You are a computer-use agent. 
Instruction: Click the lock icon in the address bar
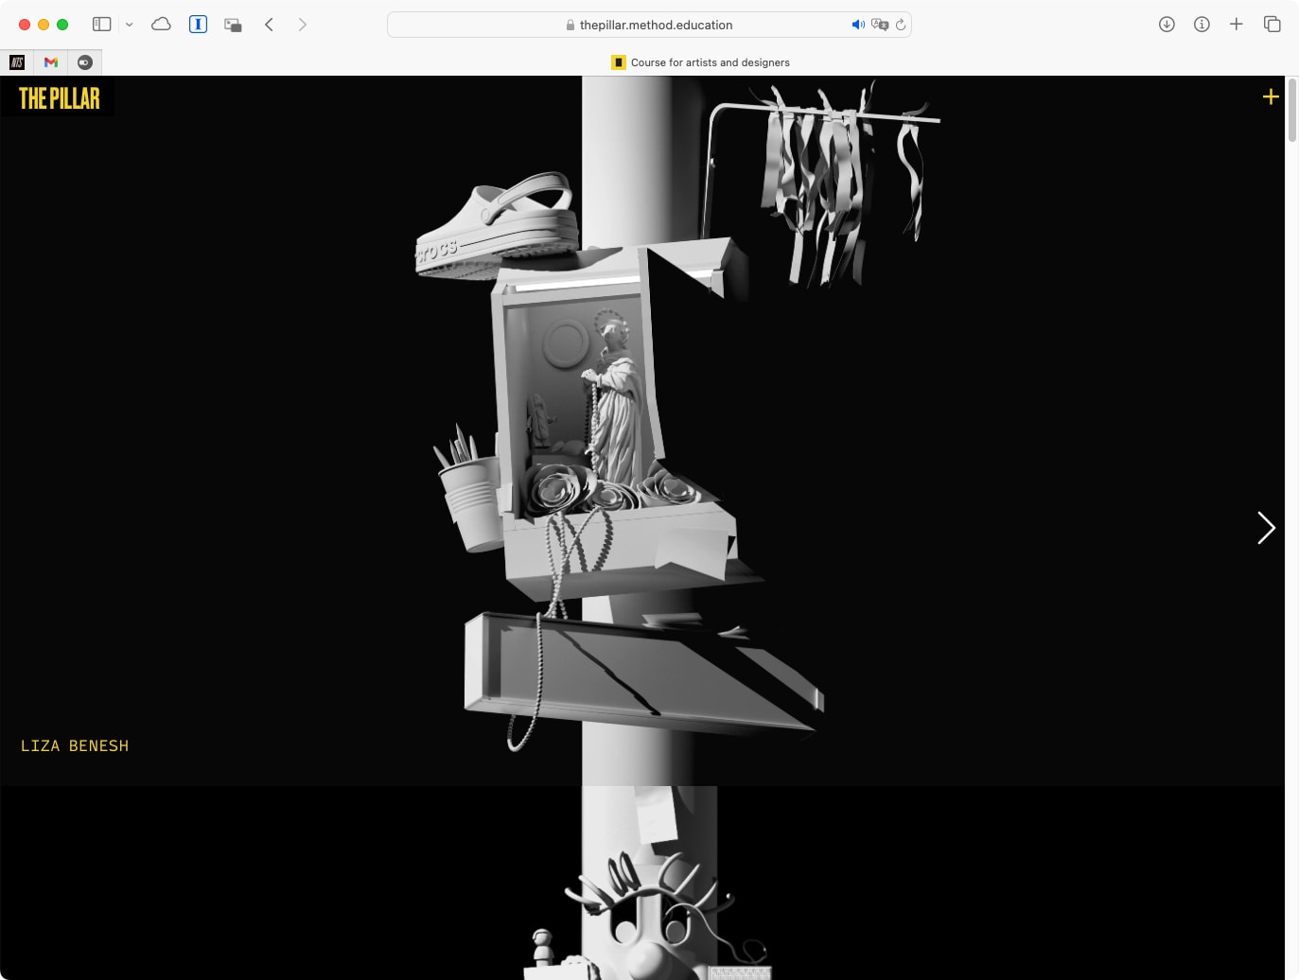click(x=571, y=26)
